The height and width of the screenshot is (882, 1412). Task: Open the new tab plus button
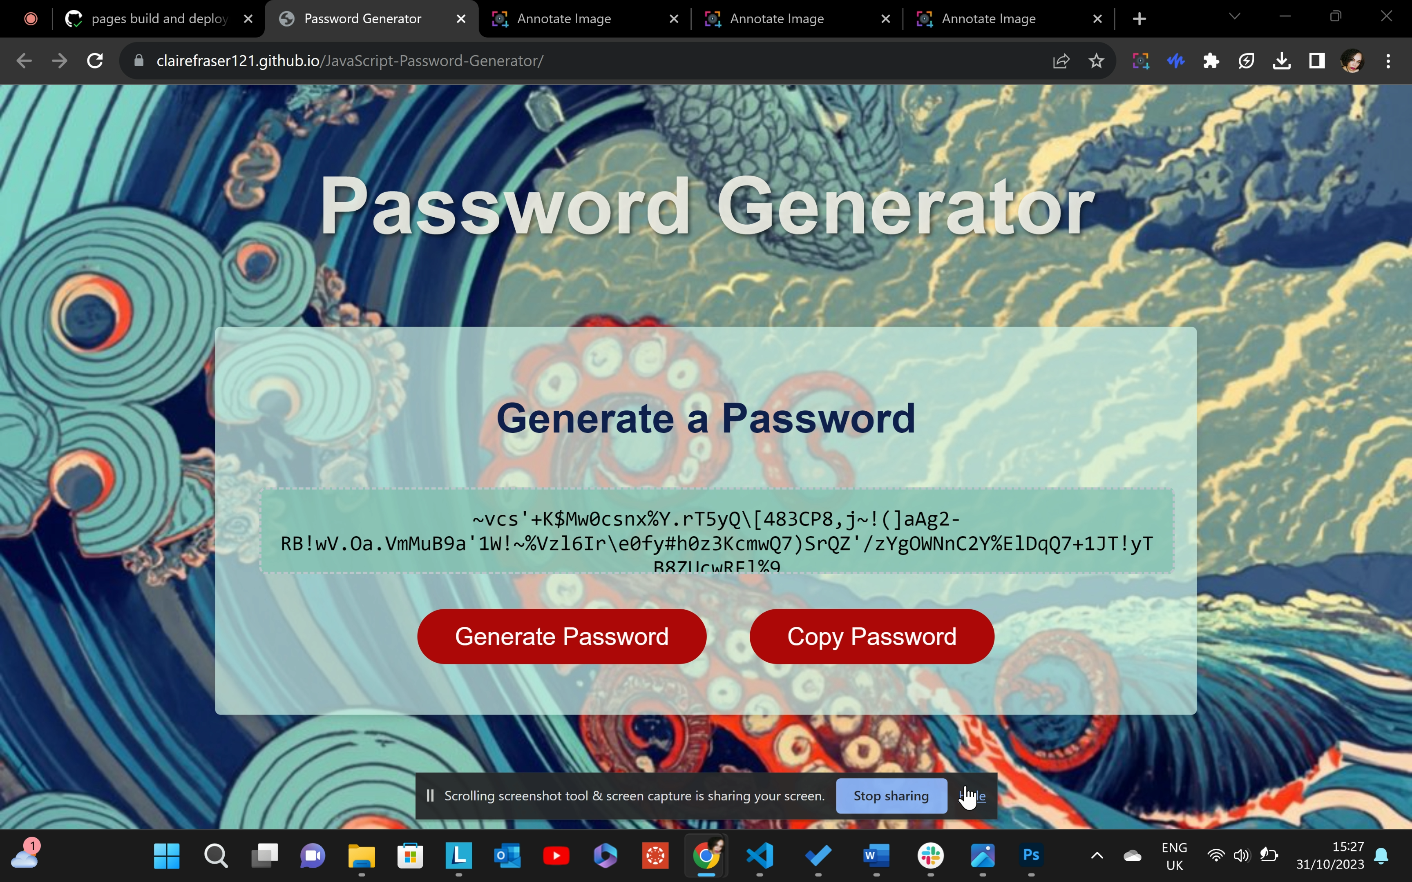point(1139,18)
